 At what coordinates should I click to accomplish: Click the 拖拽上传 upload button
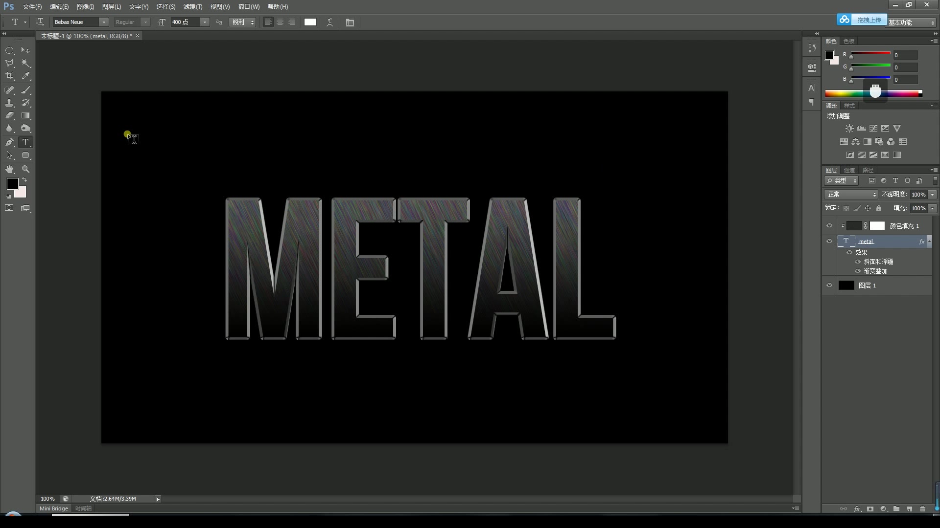(x=869, y=20)
